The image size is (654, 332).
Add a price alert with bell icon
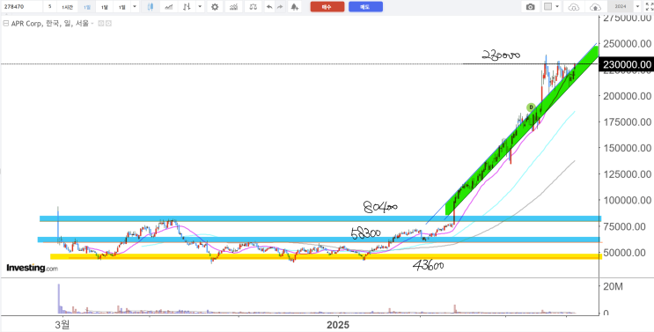point(295,7)
